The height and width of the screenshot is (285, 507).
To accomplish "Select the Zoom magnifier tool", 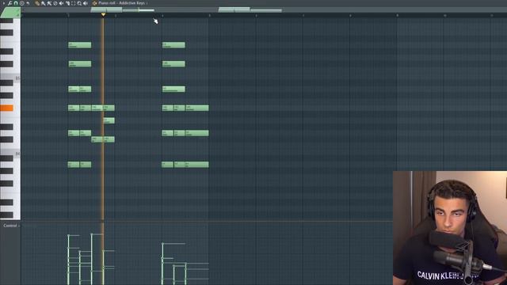I will pyautogui.click(x=79, y=3).
